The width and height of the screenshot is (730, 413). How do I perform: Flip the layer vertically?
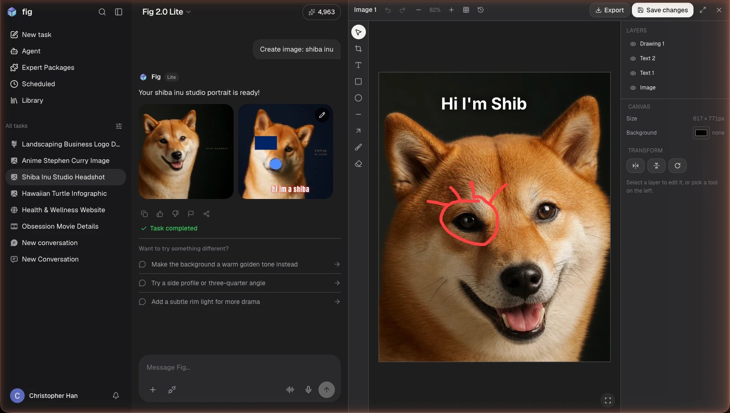click(657, 166)
